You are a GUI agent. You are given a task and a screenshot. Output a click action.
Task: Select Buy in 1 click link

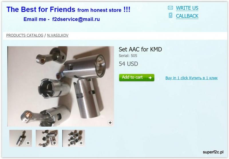point(192,78)
